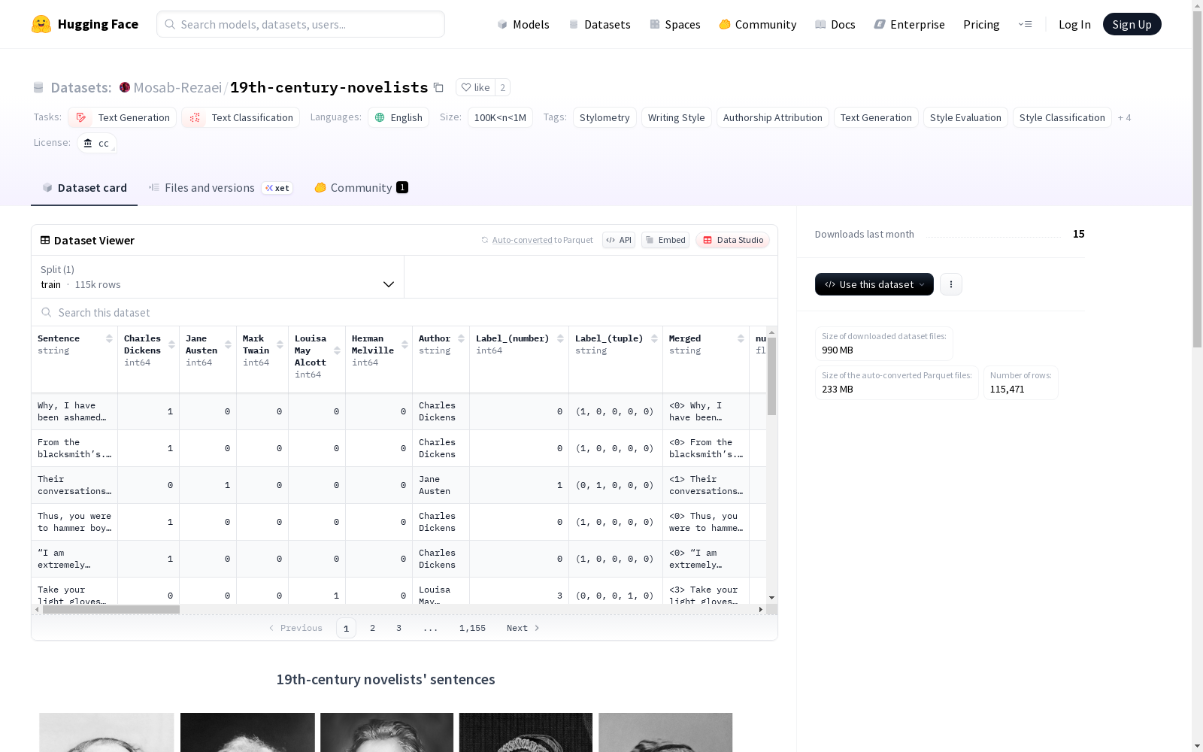Open the Use this dataset dropdown
The width and height of the screenshot is (1203, 752).
pos(874,284)
